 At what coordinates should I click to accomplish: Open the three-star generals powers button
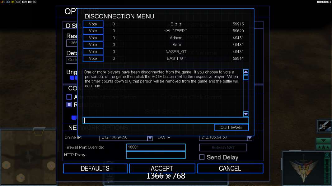[323, 147]
